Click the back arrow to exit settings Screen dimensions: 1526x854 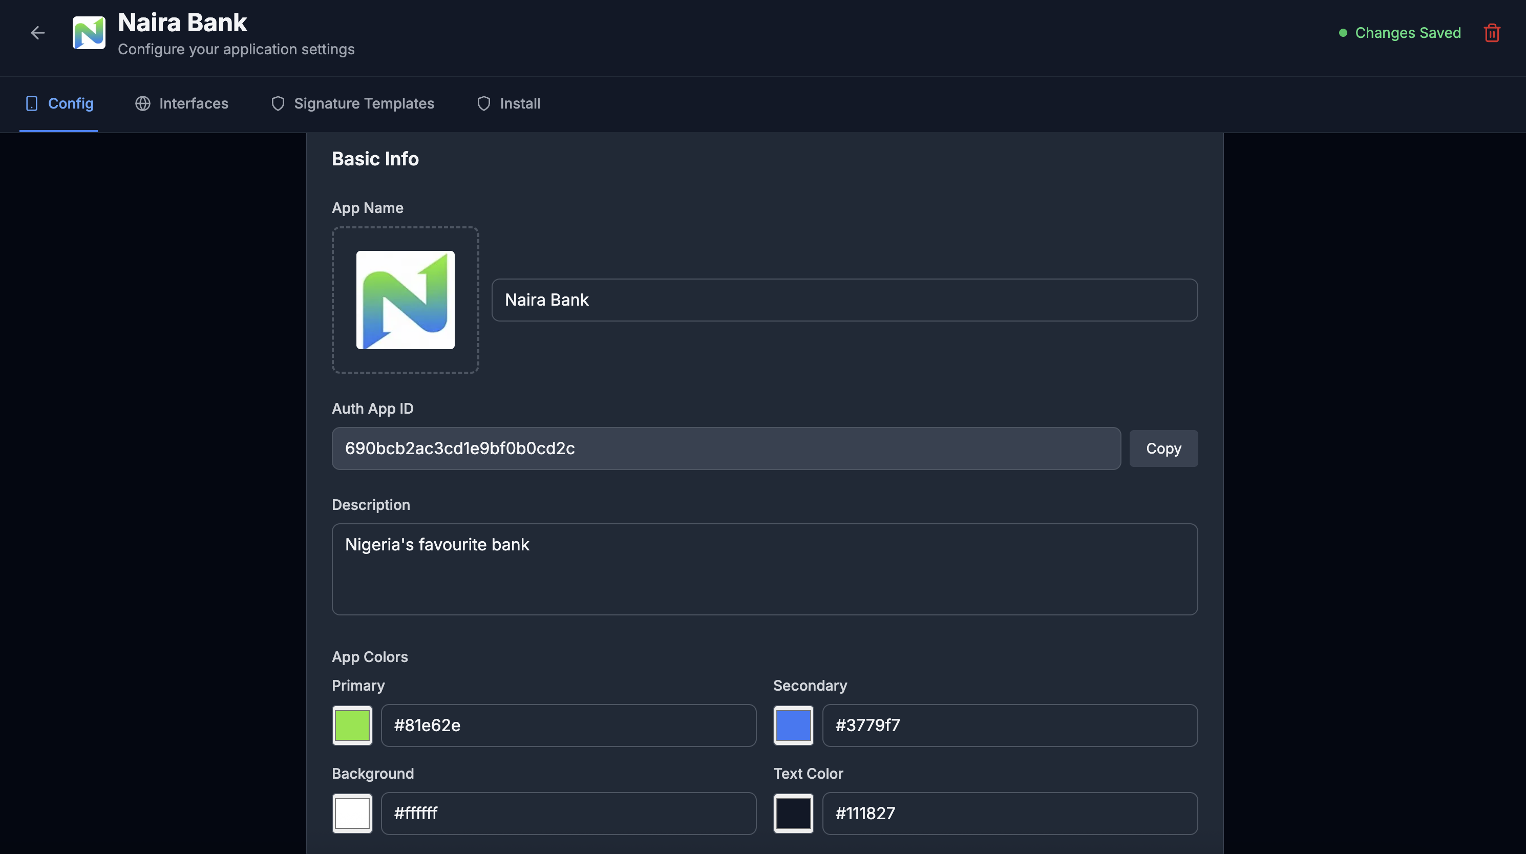[37, 33]
